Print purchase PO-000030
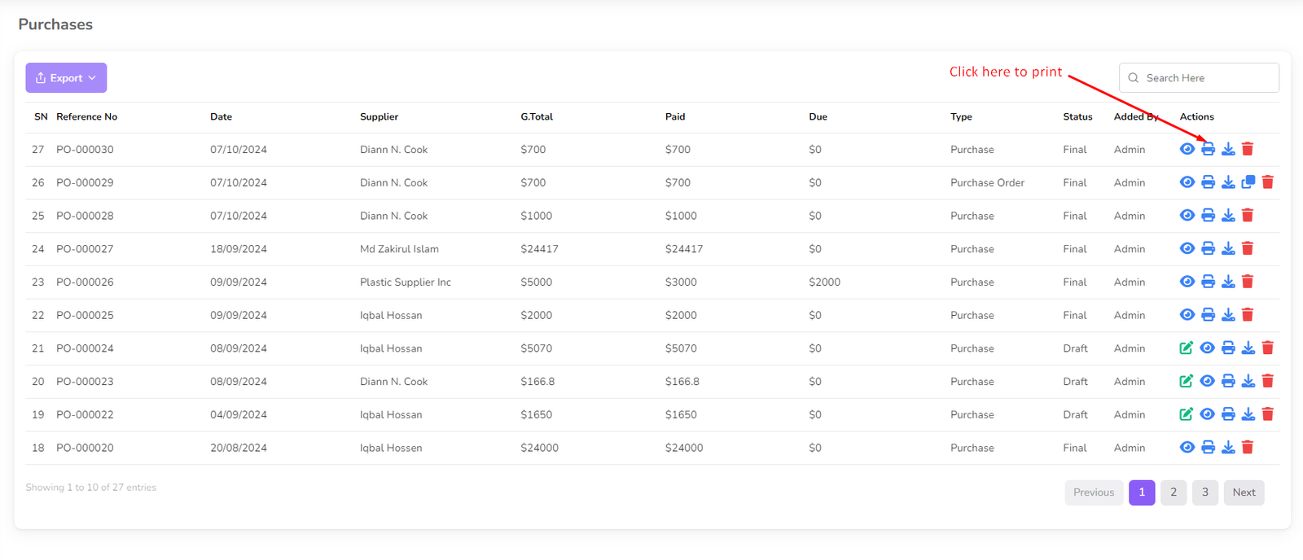Screen dimensions: 1303x560 point(1208,149)
